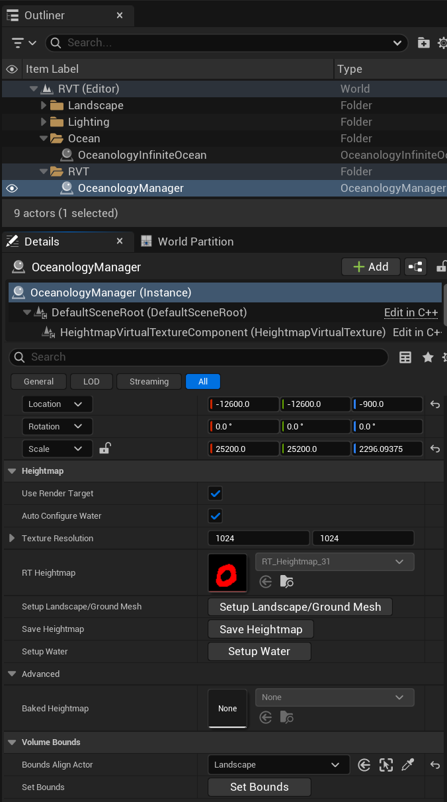The height and width of the screenshot is (802, 447).
Task: Click the Add component button
Action: 371,267
